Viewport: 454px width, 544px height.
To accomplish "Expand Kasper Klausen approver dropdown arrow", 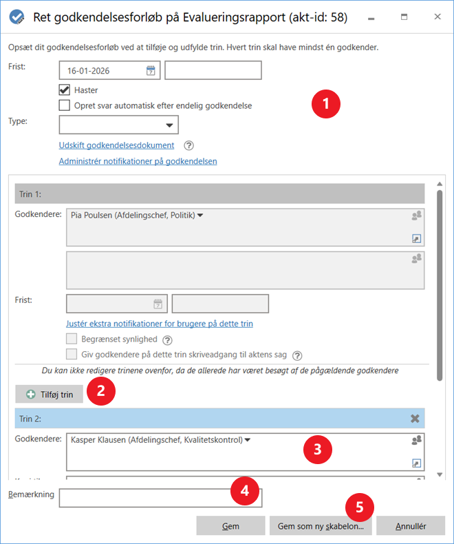I will pyautogui.click(x=247, y=439).
